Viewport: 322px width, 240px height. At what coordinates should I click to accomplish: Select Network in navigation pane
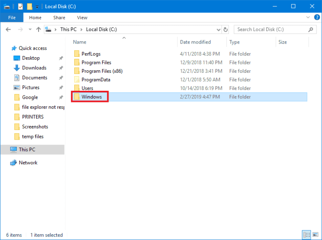[28, 163]
